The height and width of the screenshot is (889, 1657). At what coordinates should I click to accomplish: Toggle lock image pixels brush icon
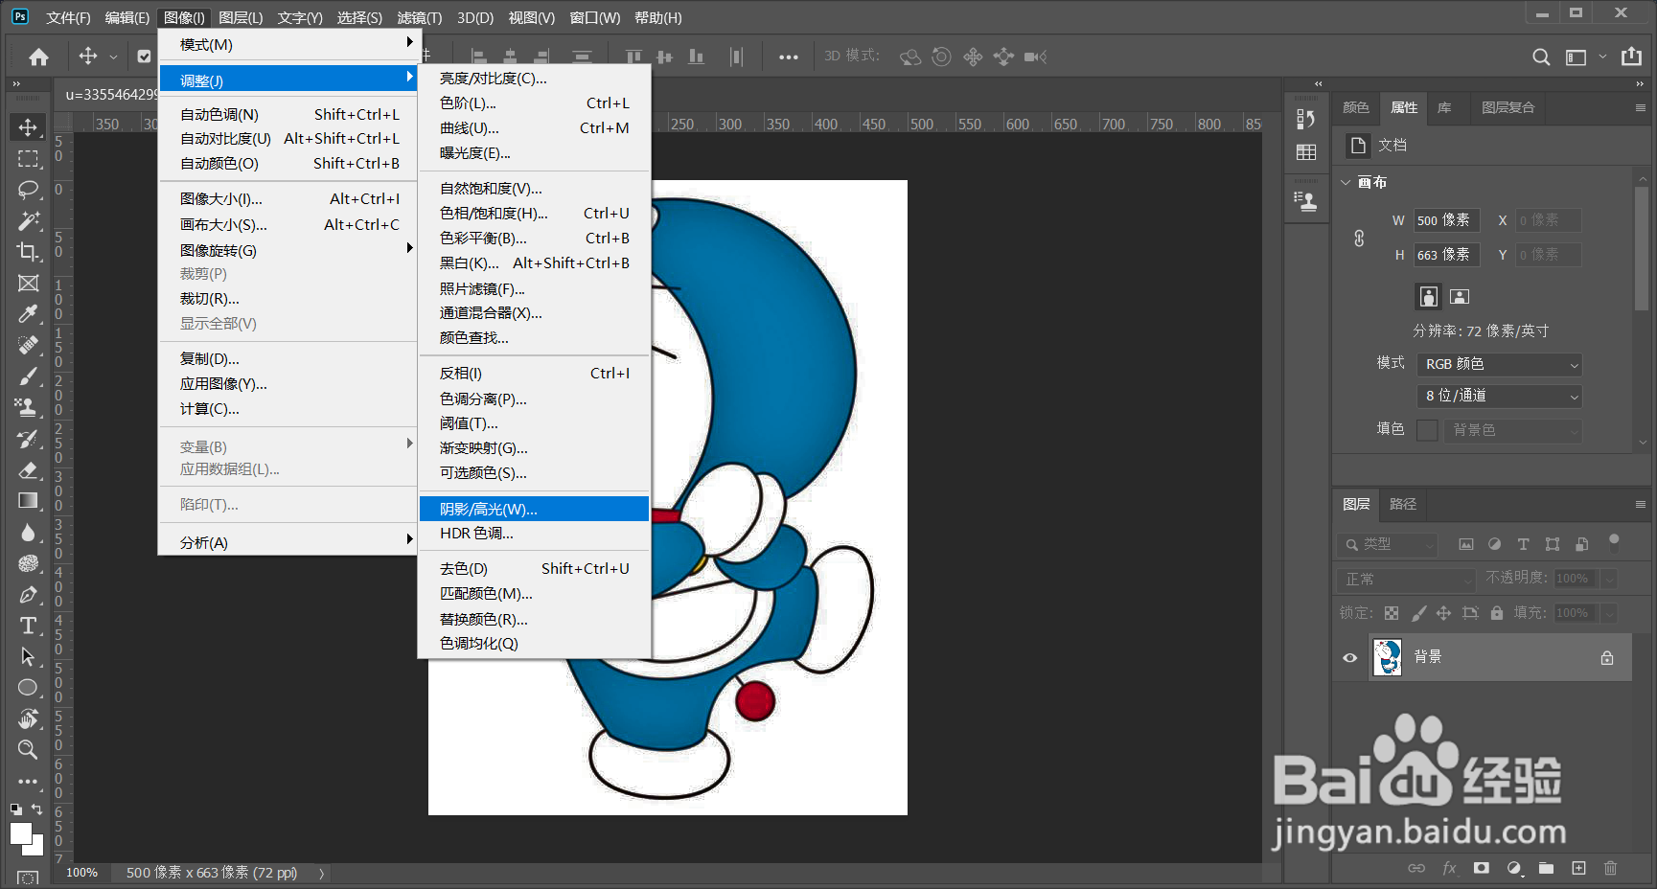click(1418, 613)
